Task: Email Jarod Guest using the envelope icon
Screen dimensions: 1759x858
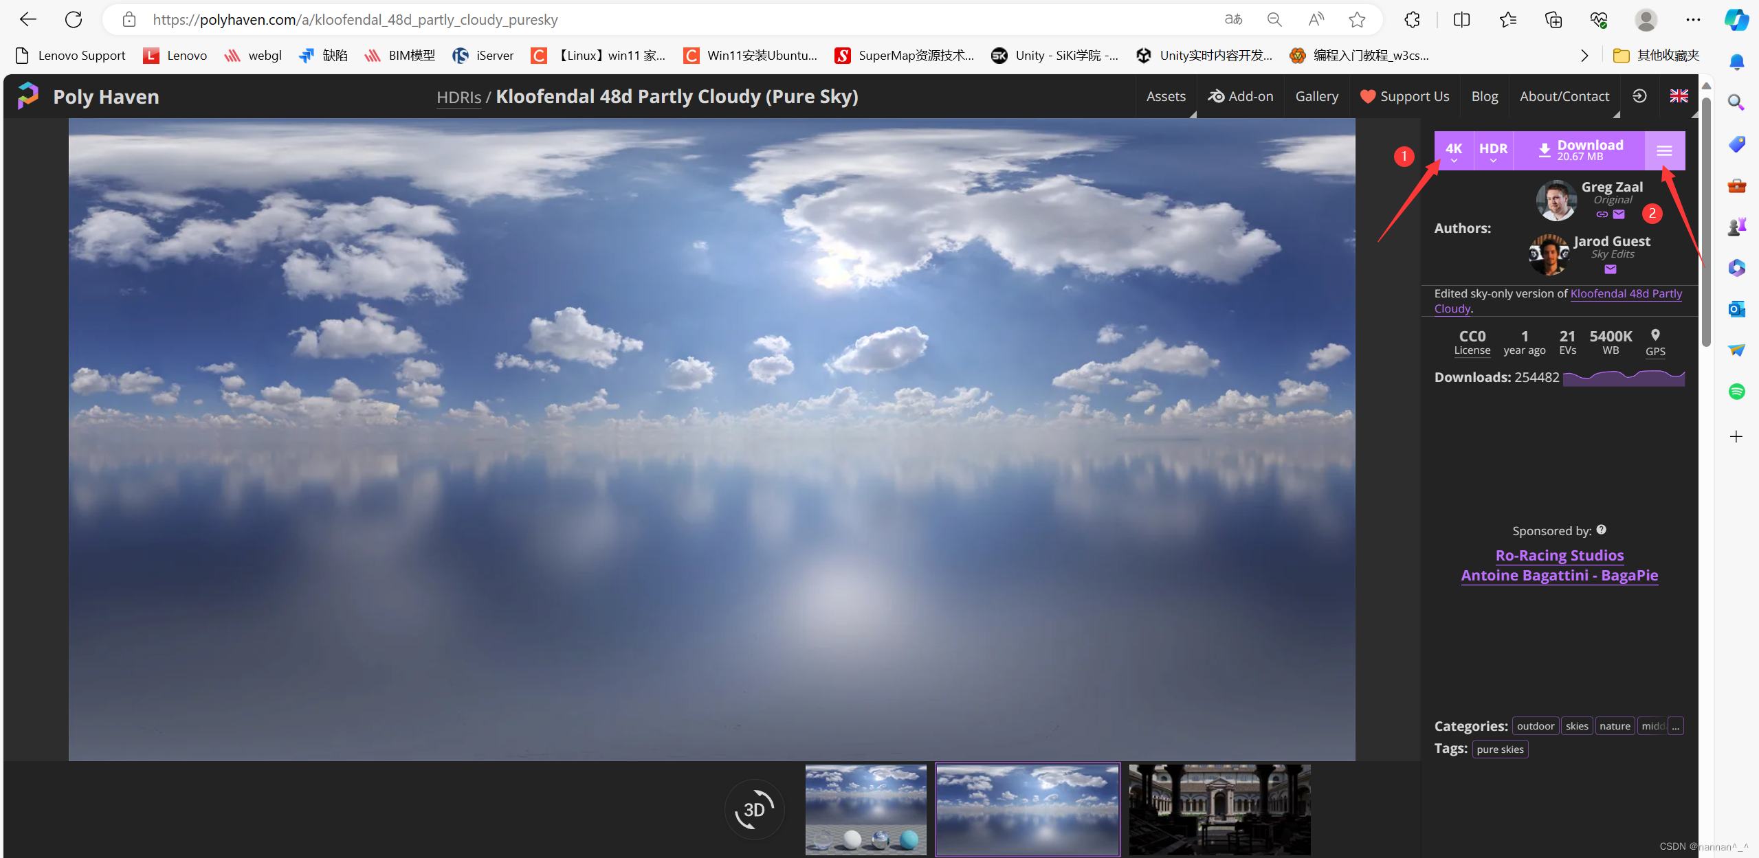Action: 1611,269
